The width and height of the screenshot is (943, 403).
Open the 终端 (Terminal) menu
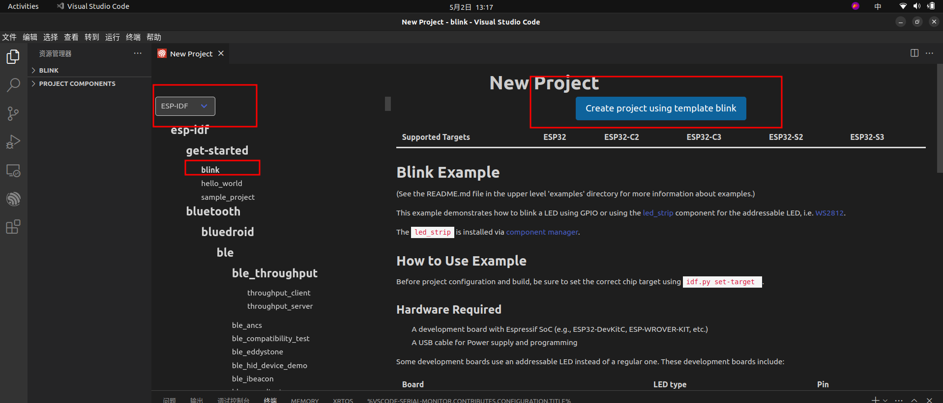coord(133,37)
